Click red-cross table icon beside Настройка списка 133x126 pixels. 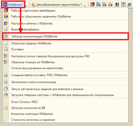(6, 56)
